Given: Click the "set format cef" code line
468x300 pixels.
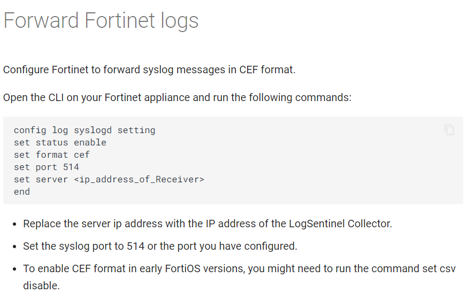Looking at the screenshot, I should click(52, 155).
